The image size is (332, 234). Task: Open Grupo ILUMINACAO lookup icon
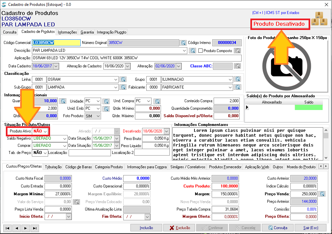point(238,79)
